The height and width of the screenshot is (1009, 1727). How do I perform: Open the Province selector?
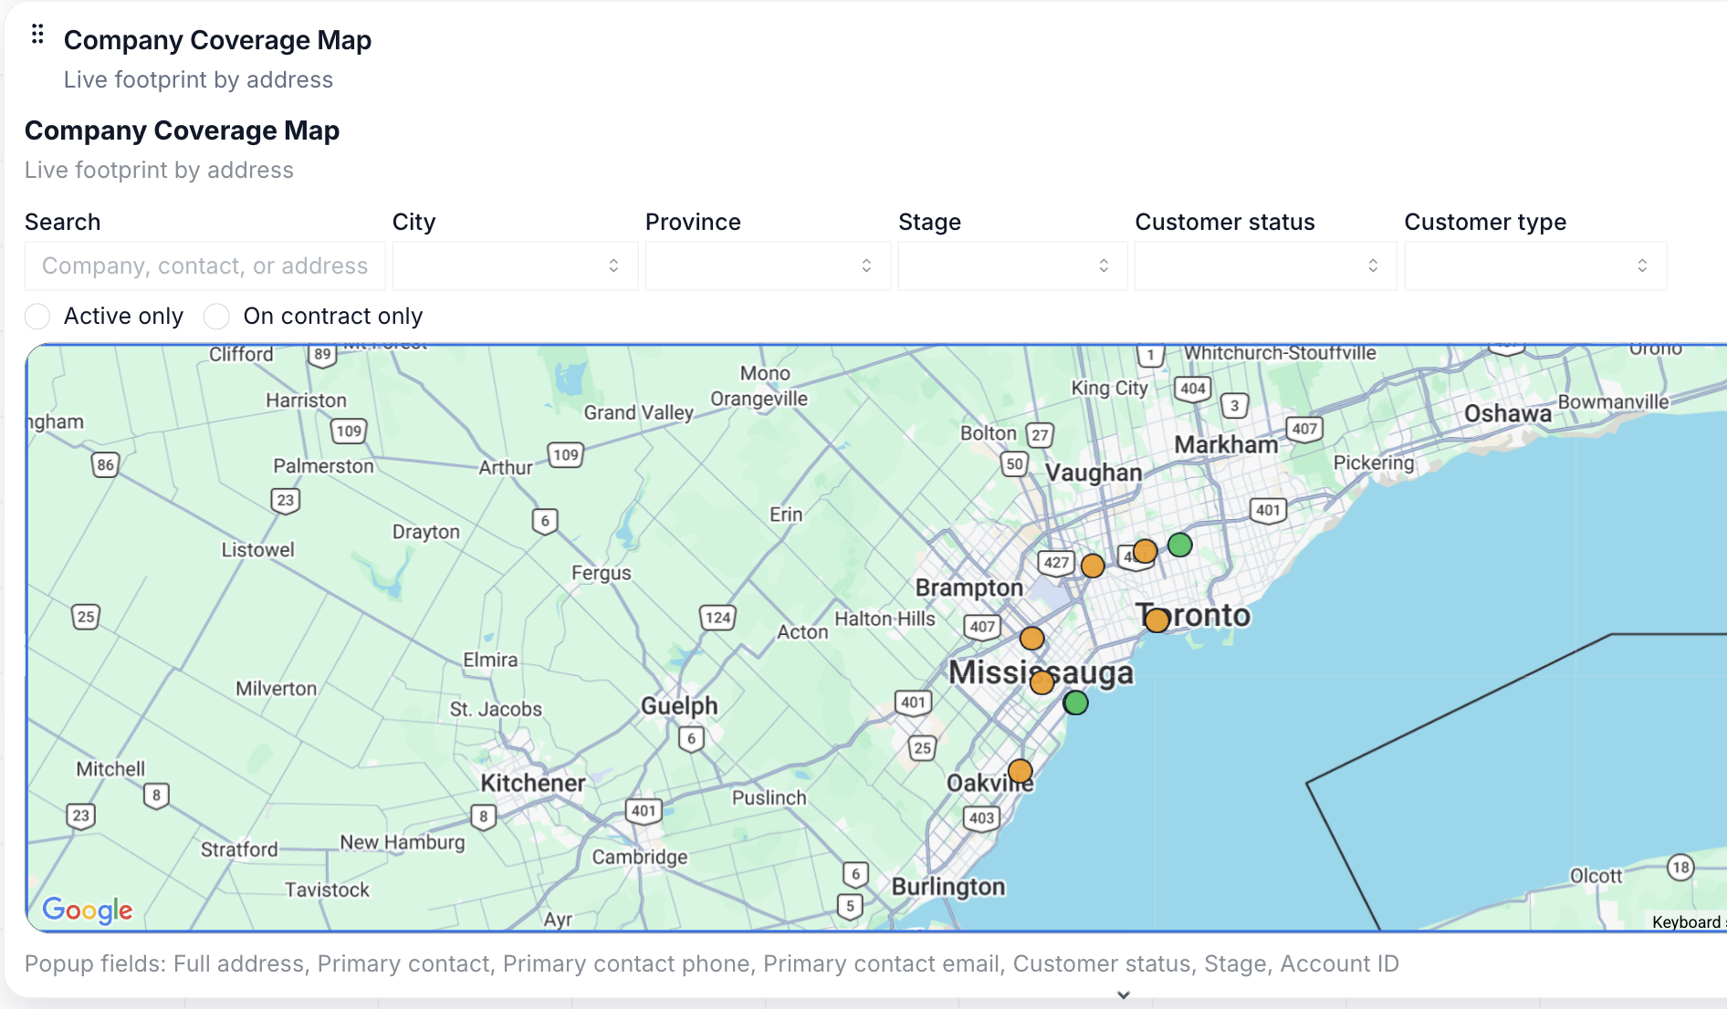click(767, 265)
